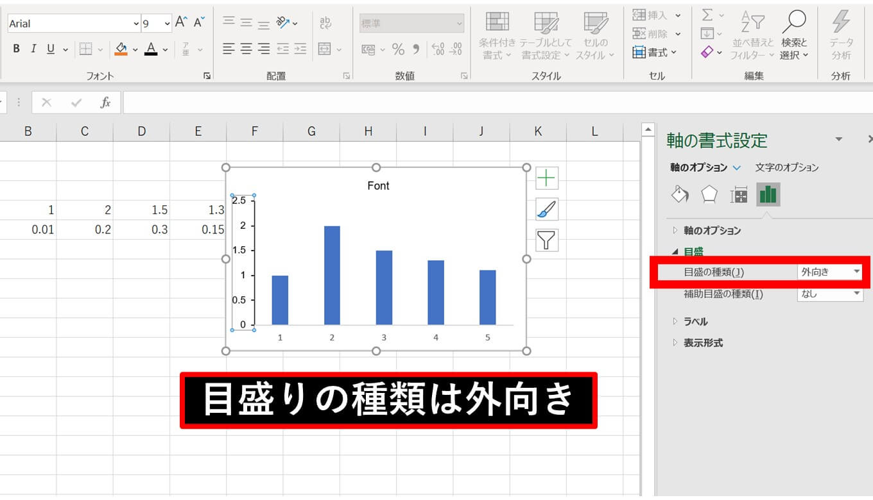The image size is (873, 500).
Task: Click the font color A icon
Action: (x=151, y=49)
